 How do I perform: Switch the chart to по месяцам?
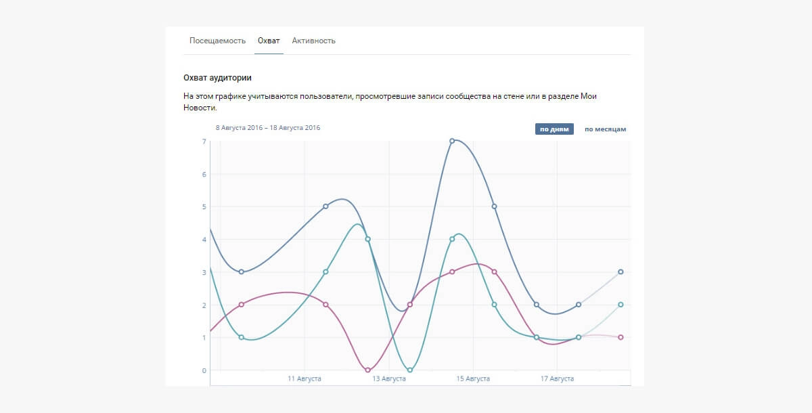pyautogui.click(x=606, y=129)
